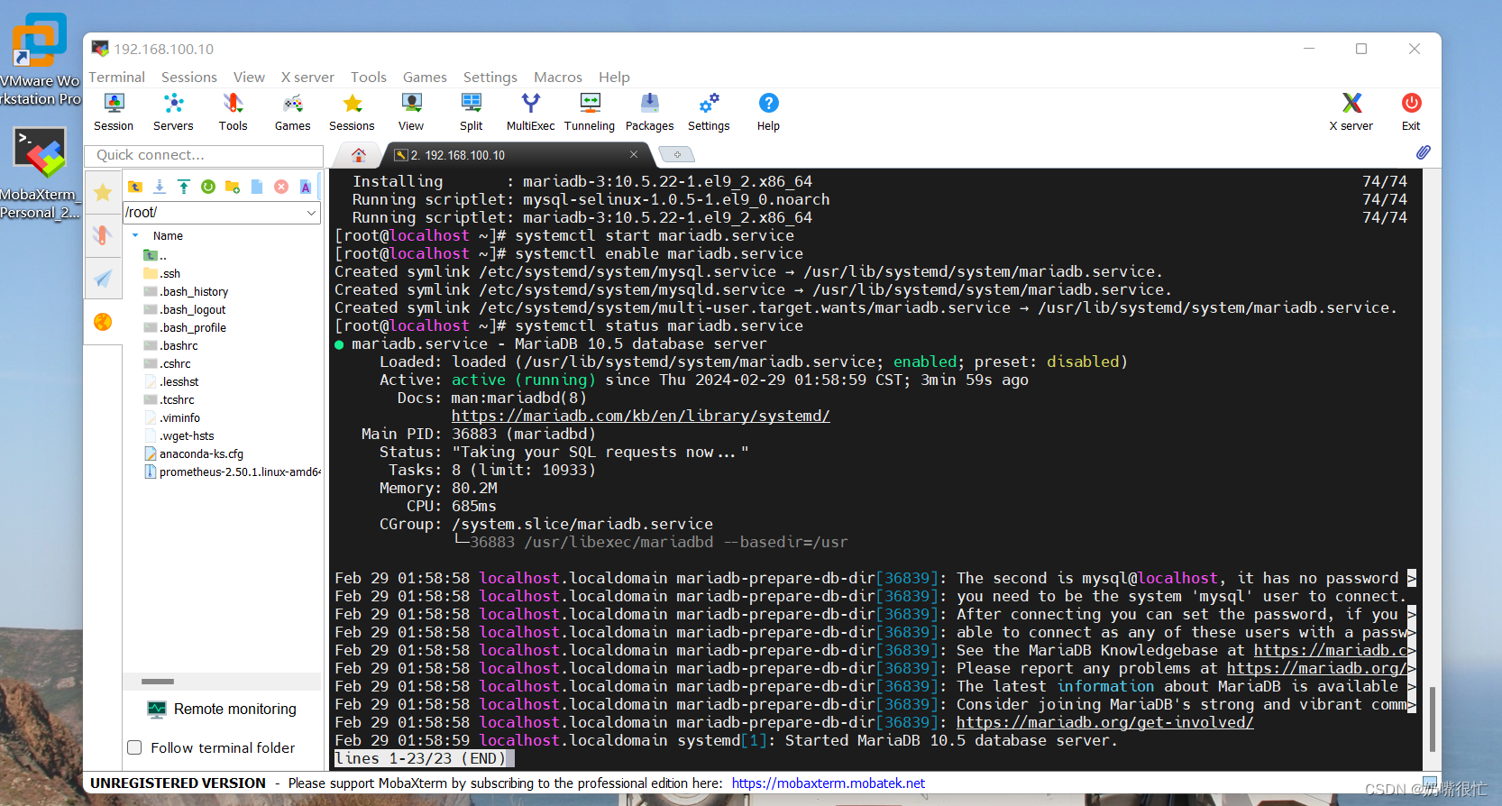
Task: Select the .bashrc file
Action: coord(171,345)
